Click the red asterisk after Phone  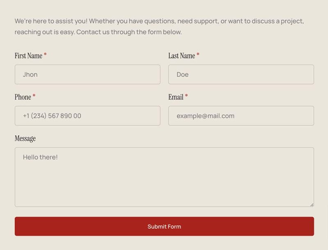34,97
